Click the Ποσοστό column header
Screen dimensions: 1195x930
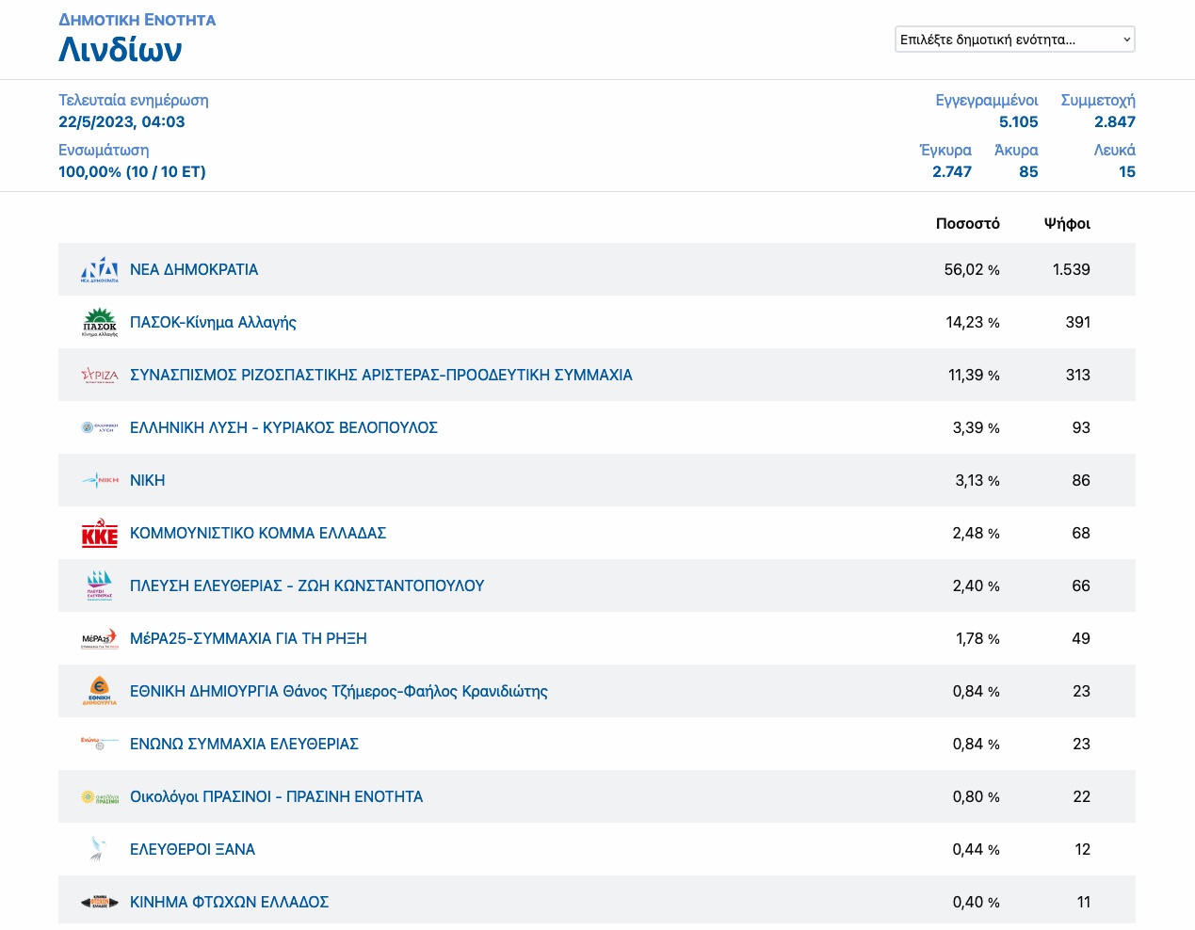coord(968,223)
